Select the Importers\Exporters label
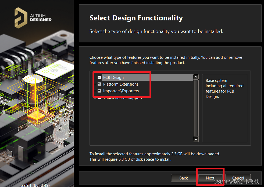264x187 pixels. [x=121, y=91]
